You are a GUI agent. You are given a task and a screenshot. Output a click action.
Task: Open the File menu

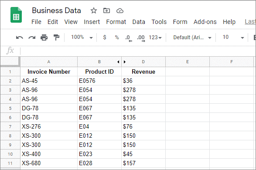(x=36, y=22)
